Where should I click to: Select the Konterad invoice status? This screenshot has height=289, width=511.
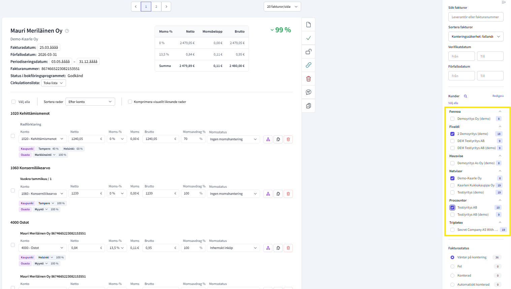452,276
